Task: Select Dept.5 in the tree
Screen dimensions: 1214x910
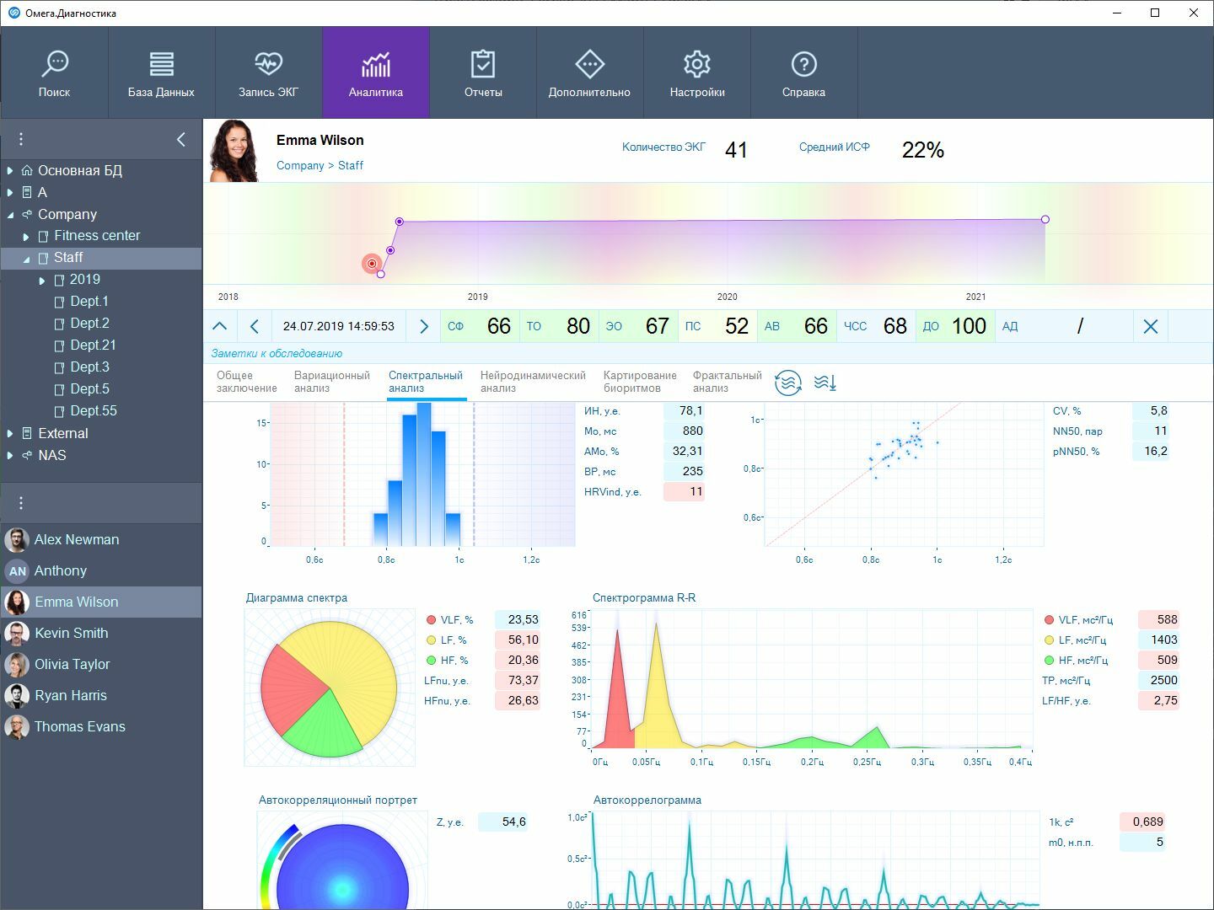Action: click(x=89, y=388)
